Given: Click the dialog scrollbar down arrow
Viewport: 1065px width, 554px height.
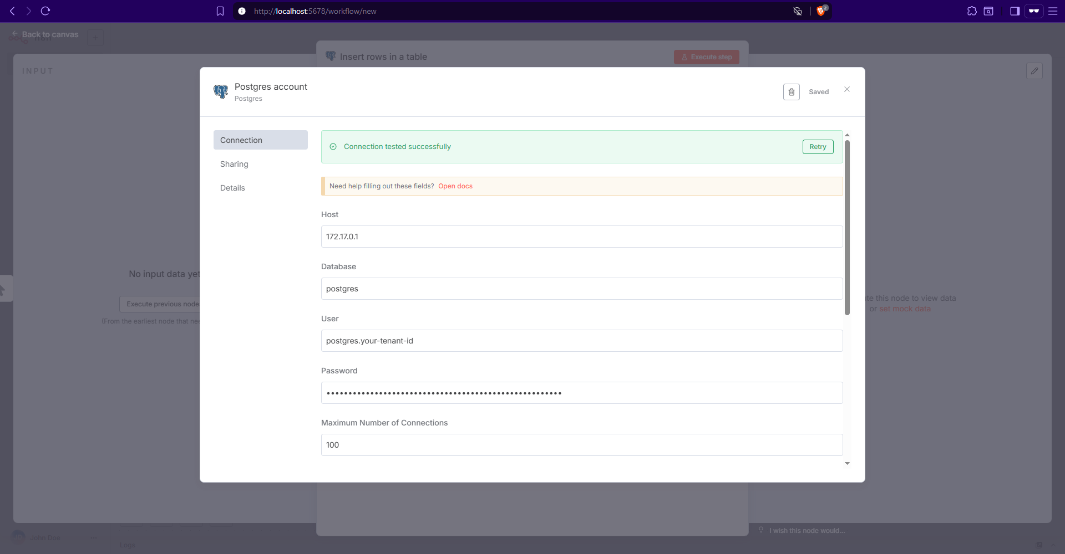Looking at the screenshot, I should tap(847, 463).
